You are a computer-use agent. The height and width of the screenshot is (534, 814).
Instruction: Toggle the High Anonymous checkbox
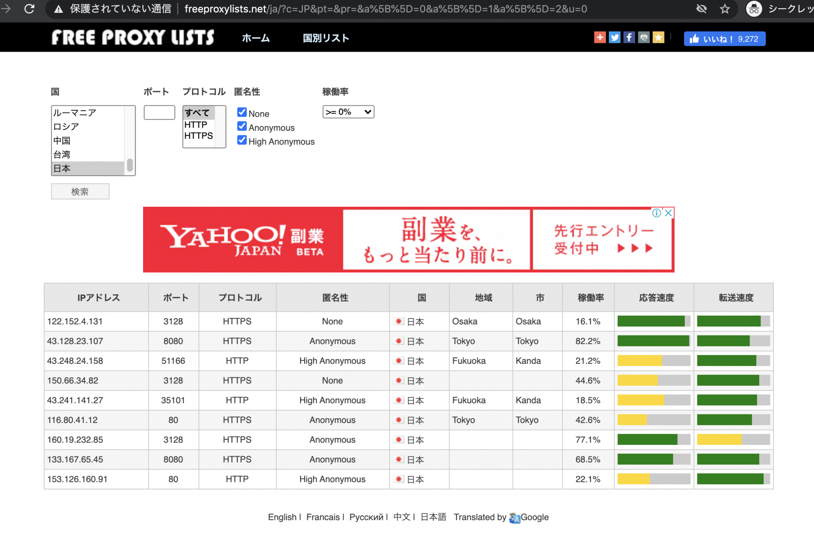[x=242, y=140]
